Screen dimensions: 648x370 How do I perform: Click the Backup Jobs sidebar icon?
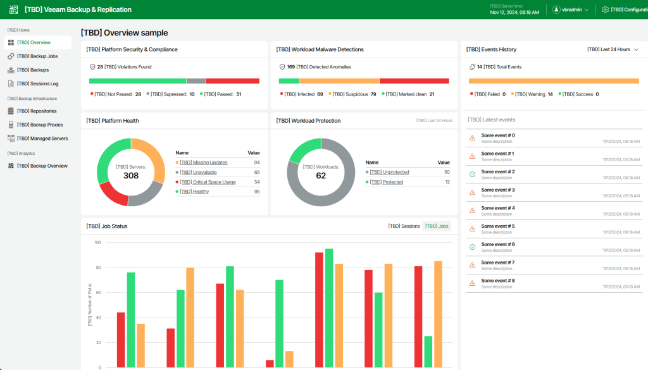(x=11, y=56)
